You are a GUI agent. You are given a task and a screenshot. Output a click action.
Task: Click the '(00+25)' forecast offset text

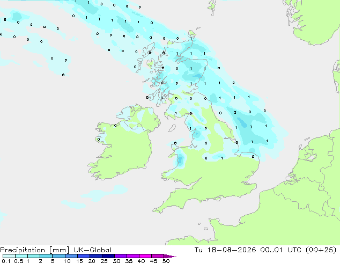click(x=321, y=250)
